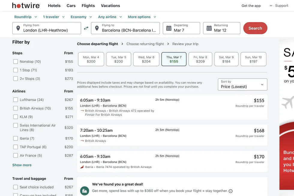Viewport: 294px width, 196px height.
Task: Open the red bundle promotion banner
Action: pyautogui.click(x=287, y=156)
